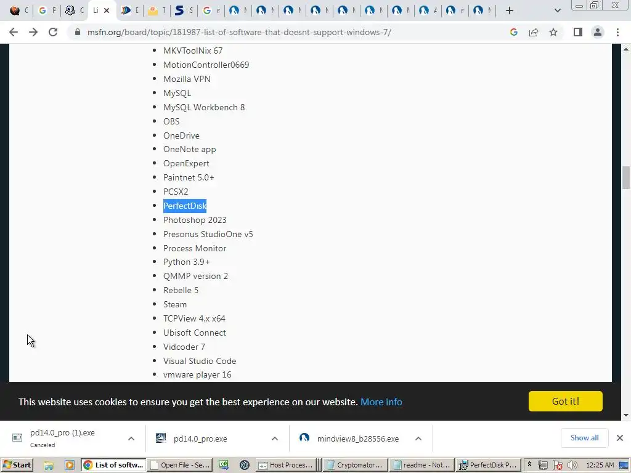
Task: Click scrollbar up arrow
Action: tap(626, 49)
